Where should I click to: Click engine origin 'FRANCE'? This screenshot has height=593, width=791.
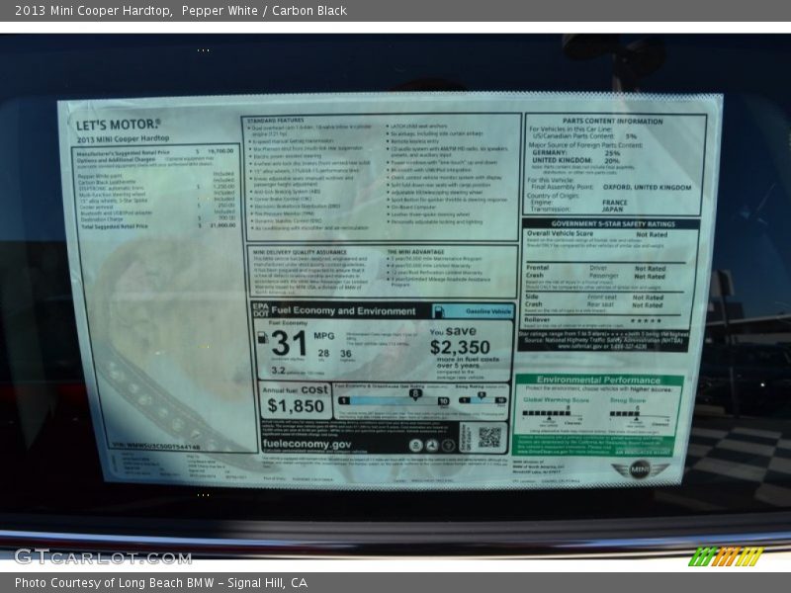coord(614,203)
